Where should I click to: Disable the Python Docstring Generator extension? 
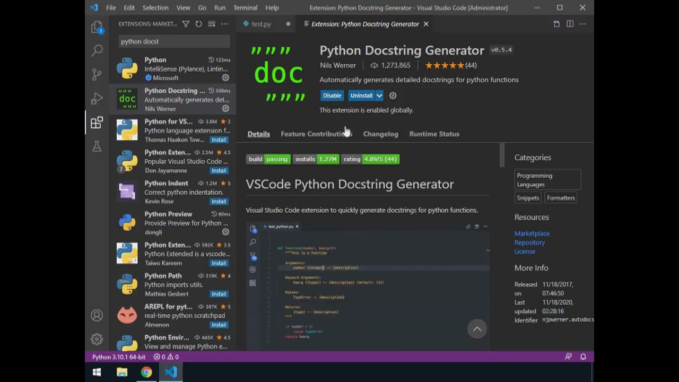point(332,95)
